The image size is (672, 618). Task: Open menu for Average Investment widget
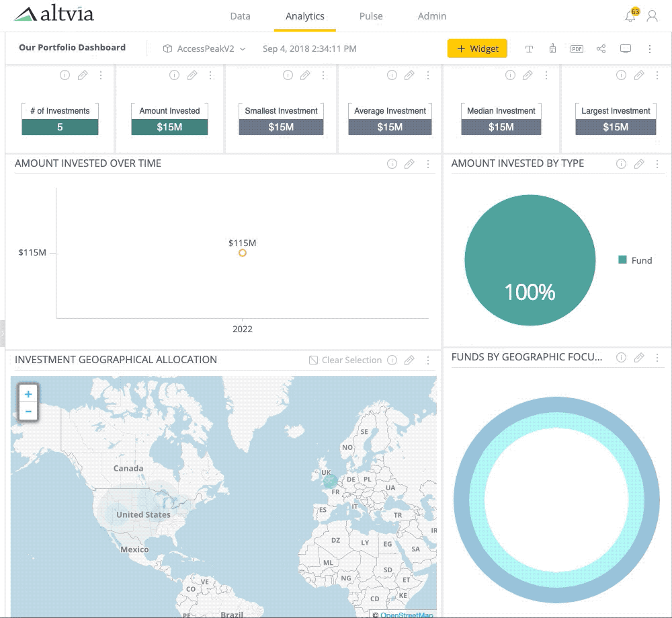[427, 75]
